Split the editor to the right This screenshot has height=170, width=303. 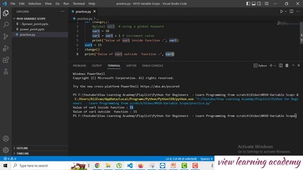[x=292, y=11]
